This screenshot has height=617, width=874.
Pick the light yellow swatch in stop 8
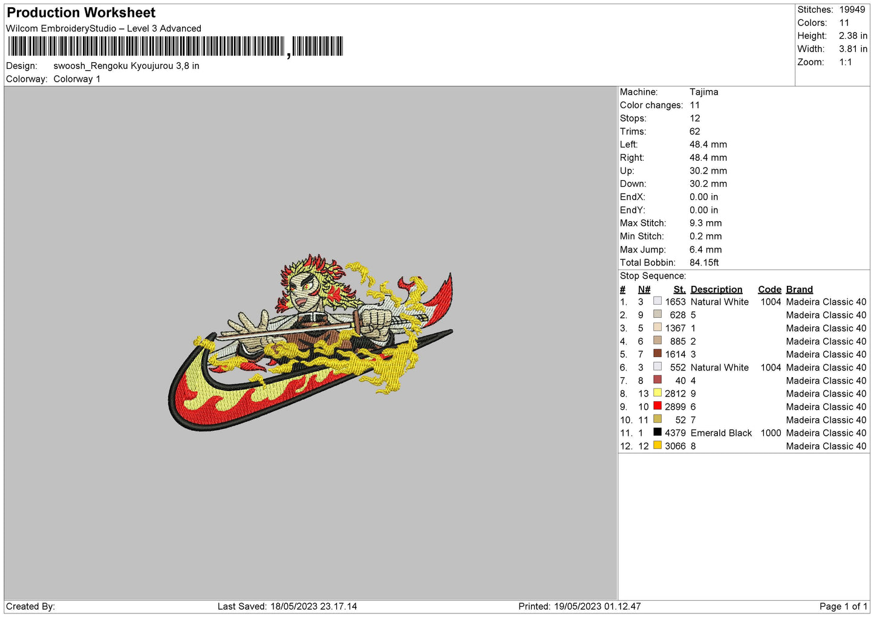pos(657,393)
